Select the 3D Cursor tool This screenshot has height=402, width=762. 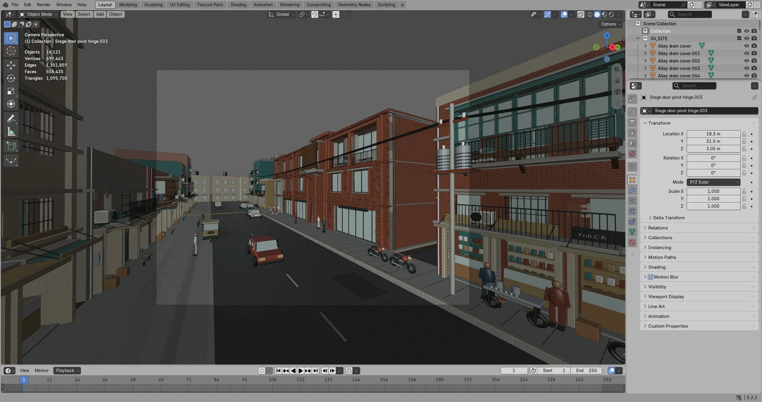[11, 51]
